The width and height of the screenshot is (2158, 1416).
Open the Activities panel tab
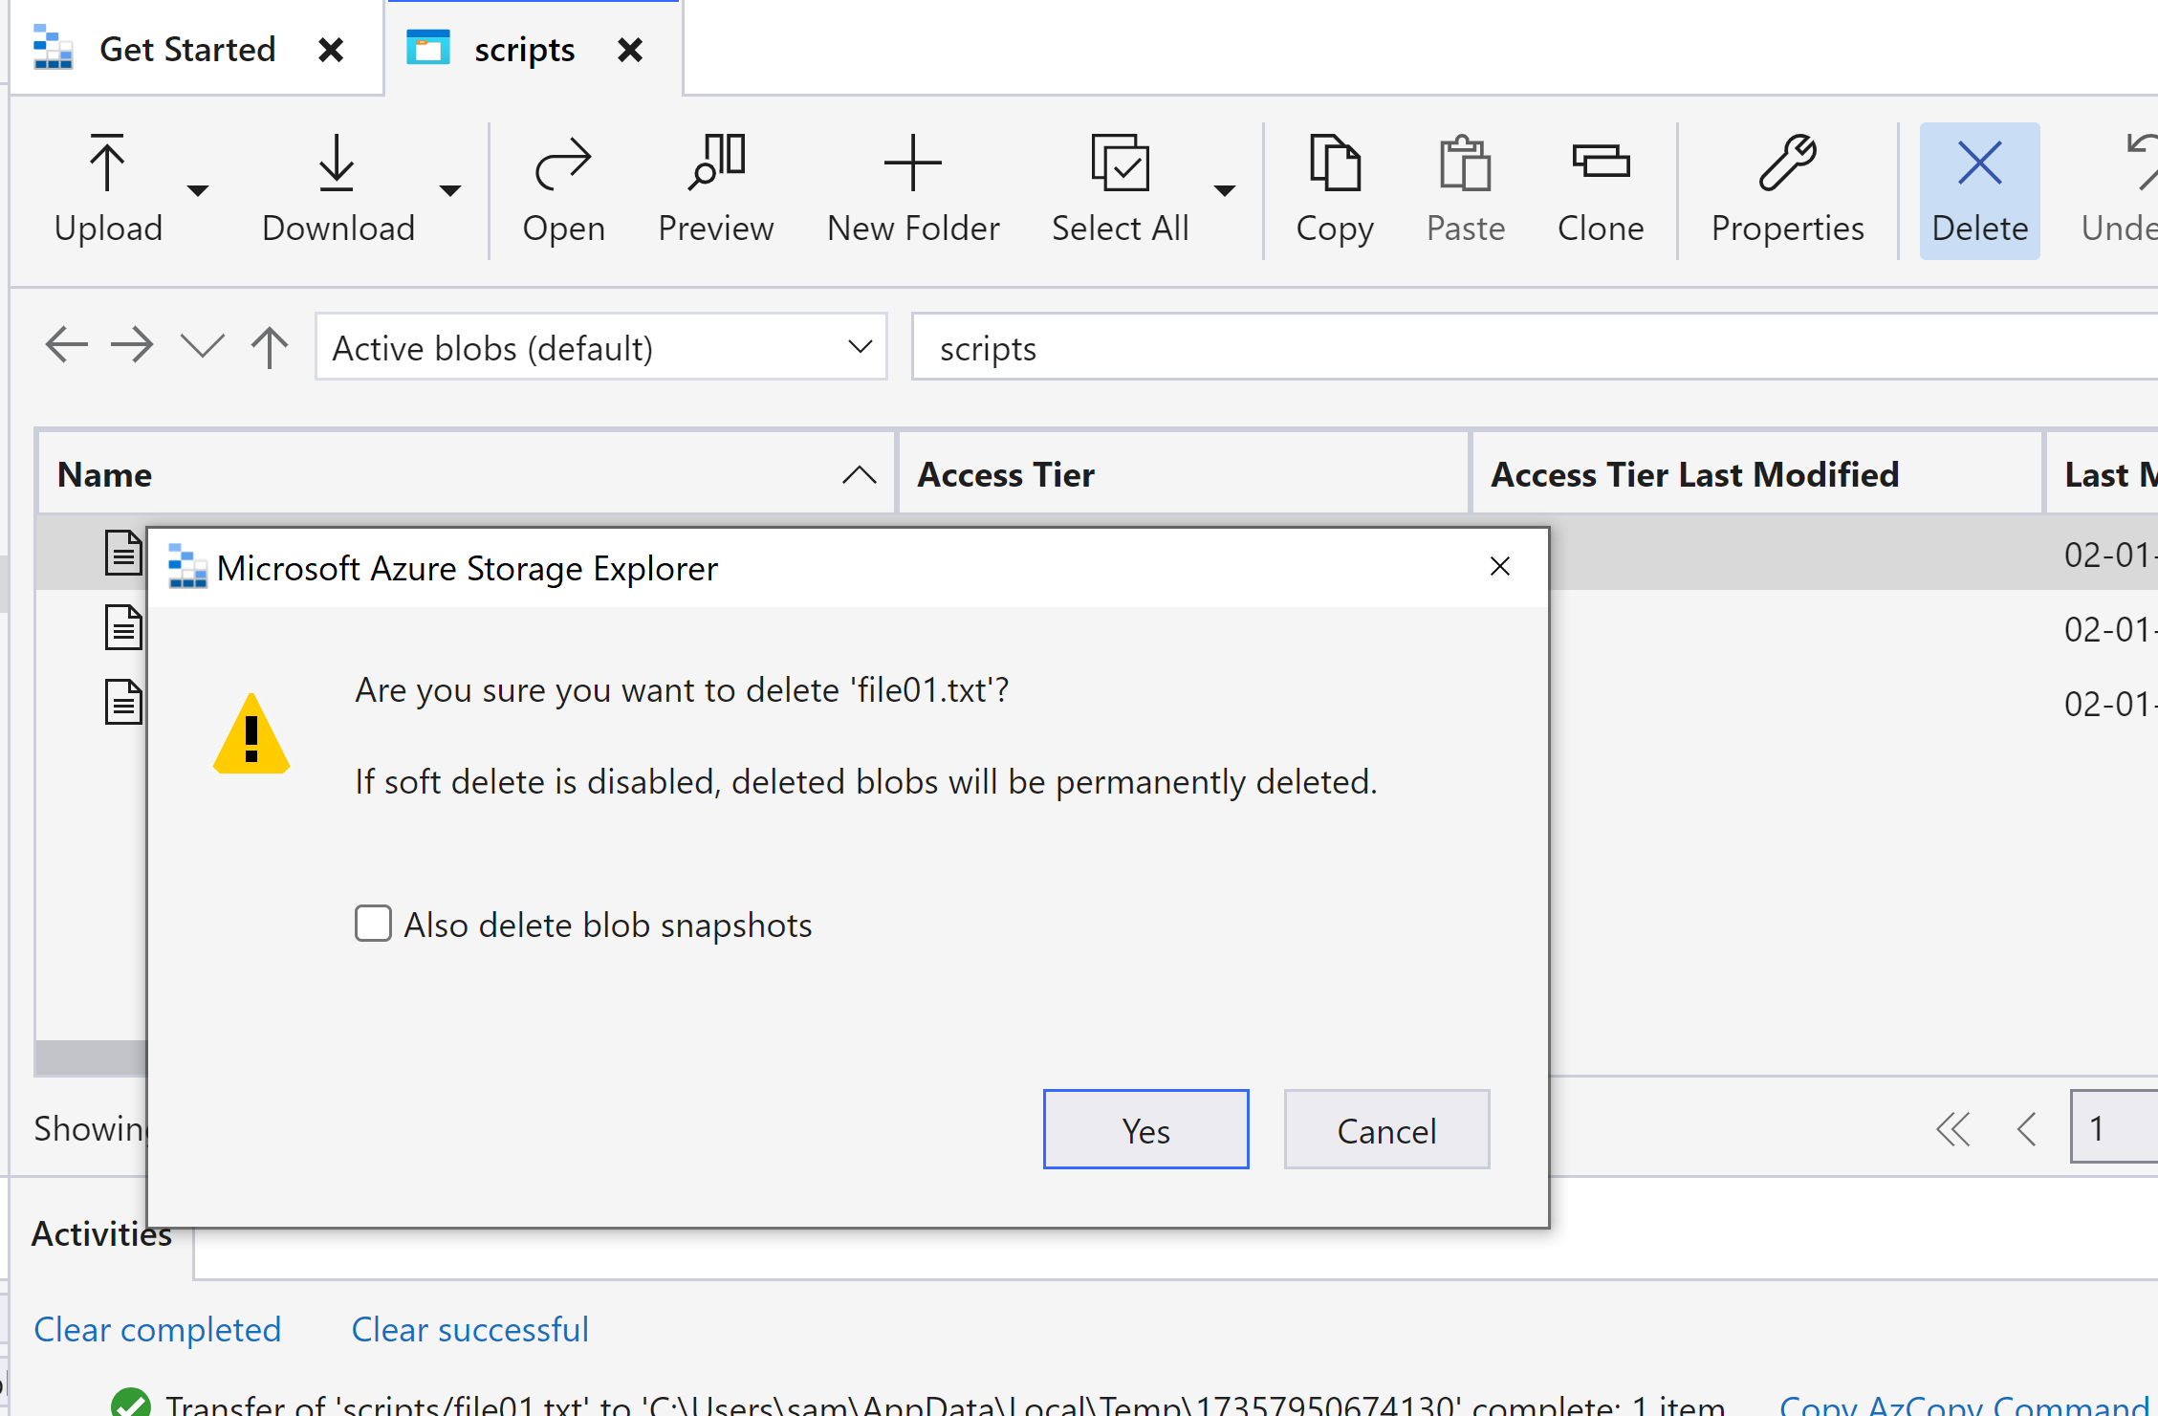click(x=101, y=1233)
